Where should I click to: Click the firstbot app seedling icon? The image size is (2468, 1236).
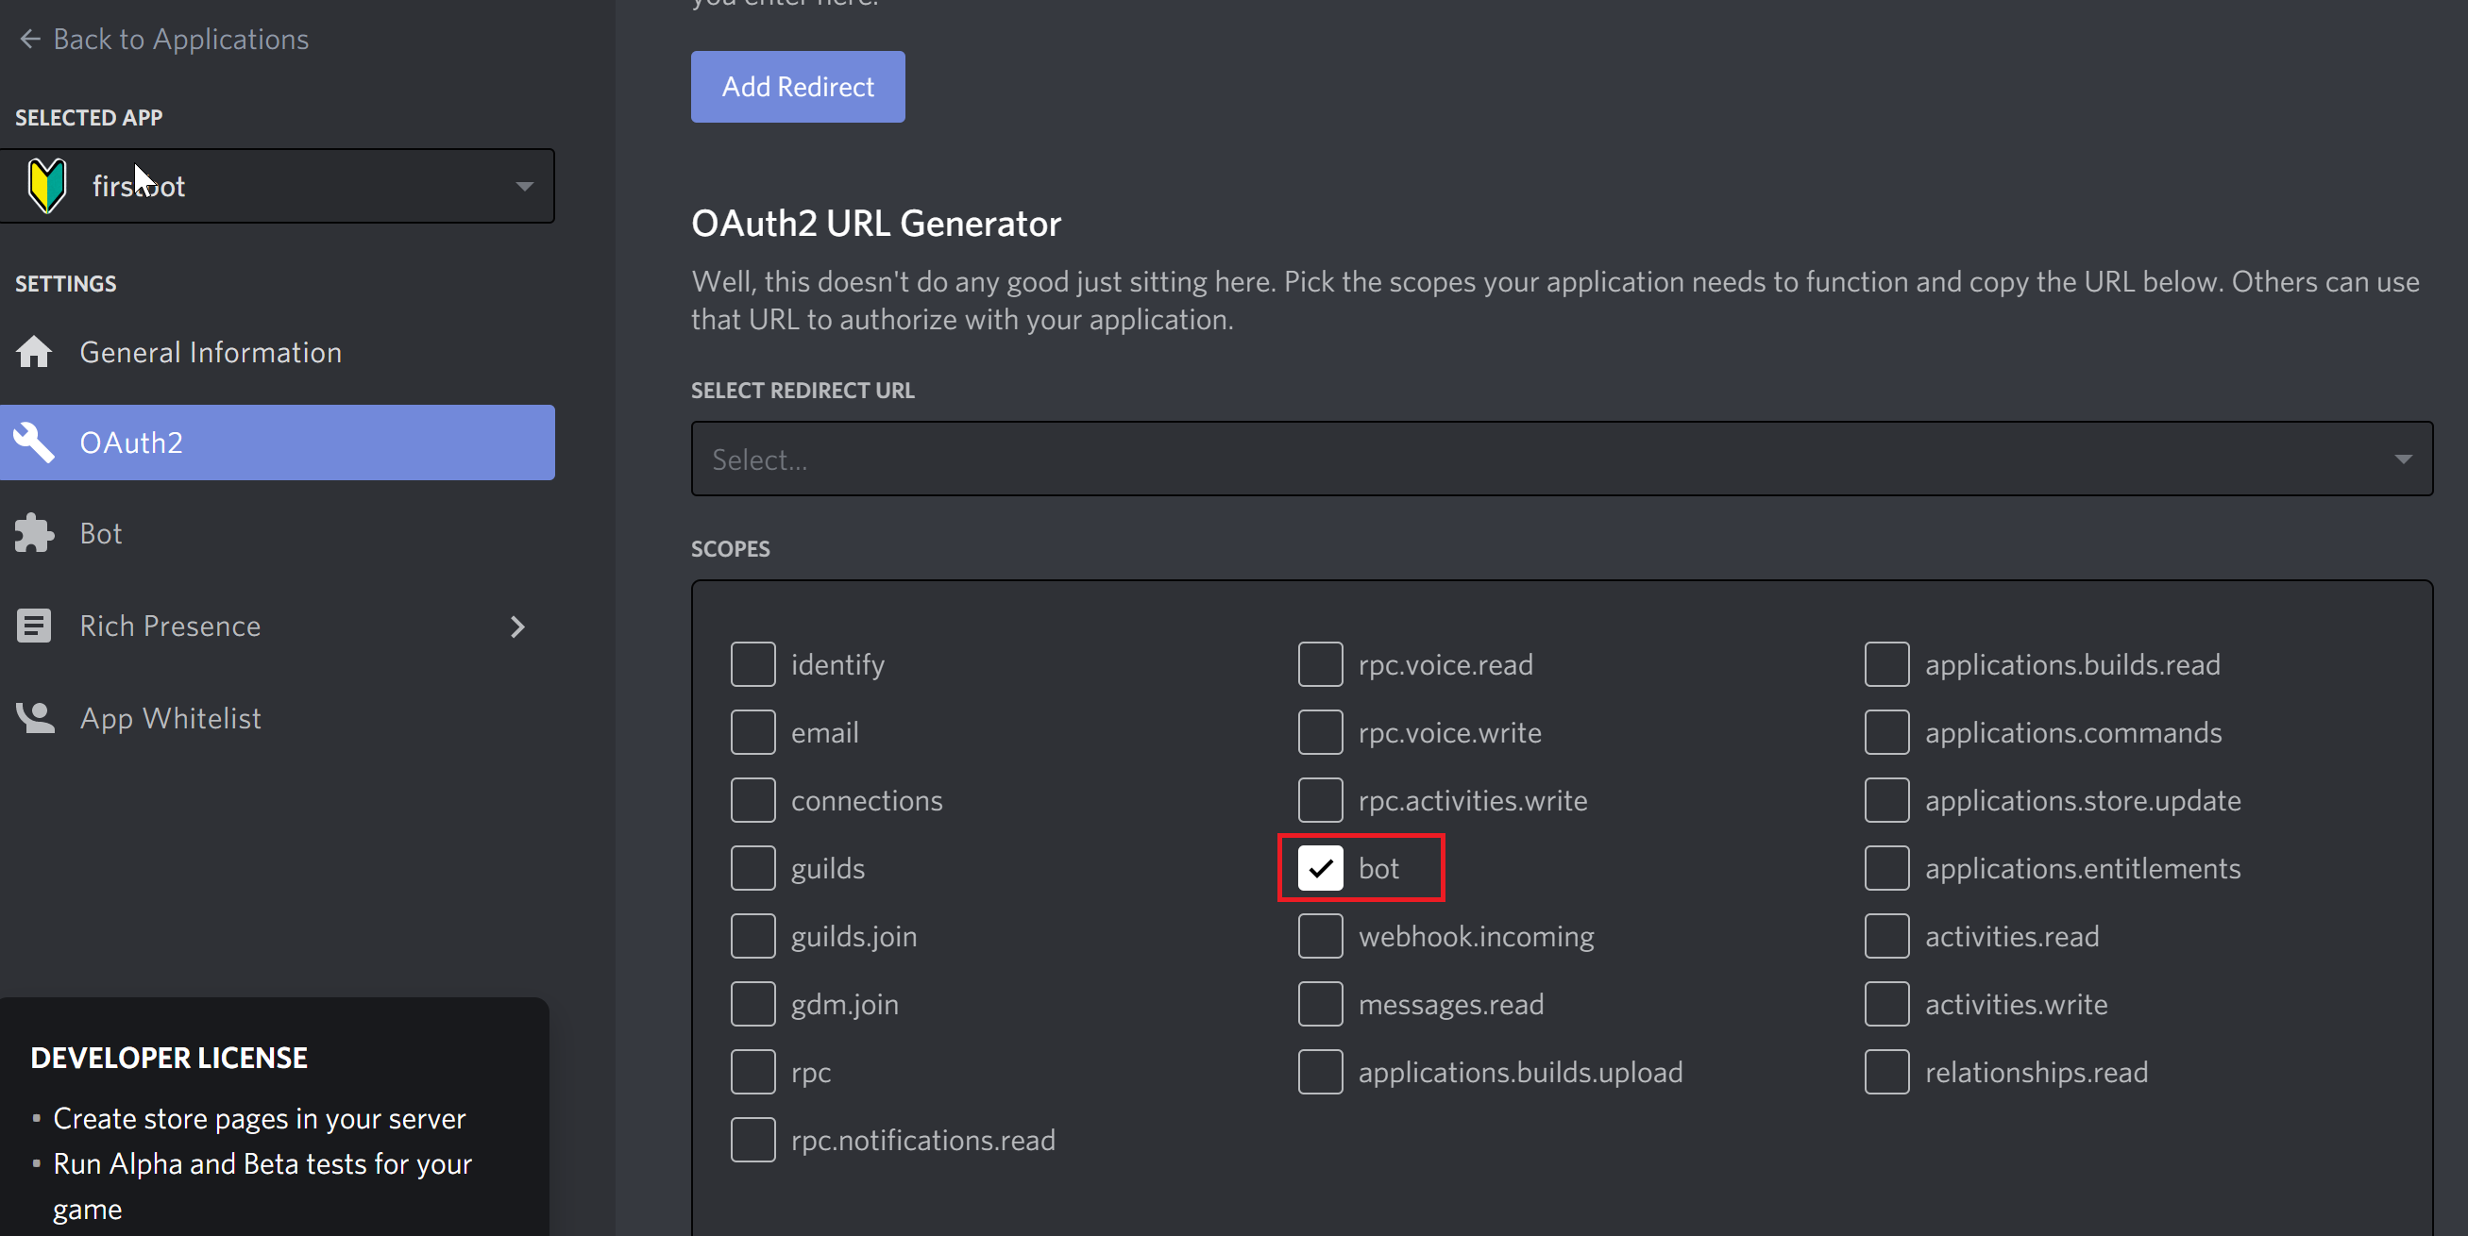(x=46, y=185)
